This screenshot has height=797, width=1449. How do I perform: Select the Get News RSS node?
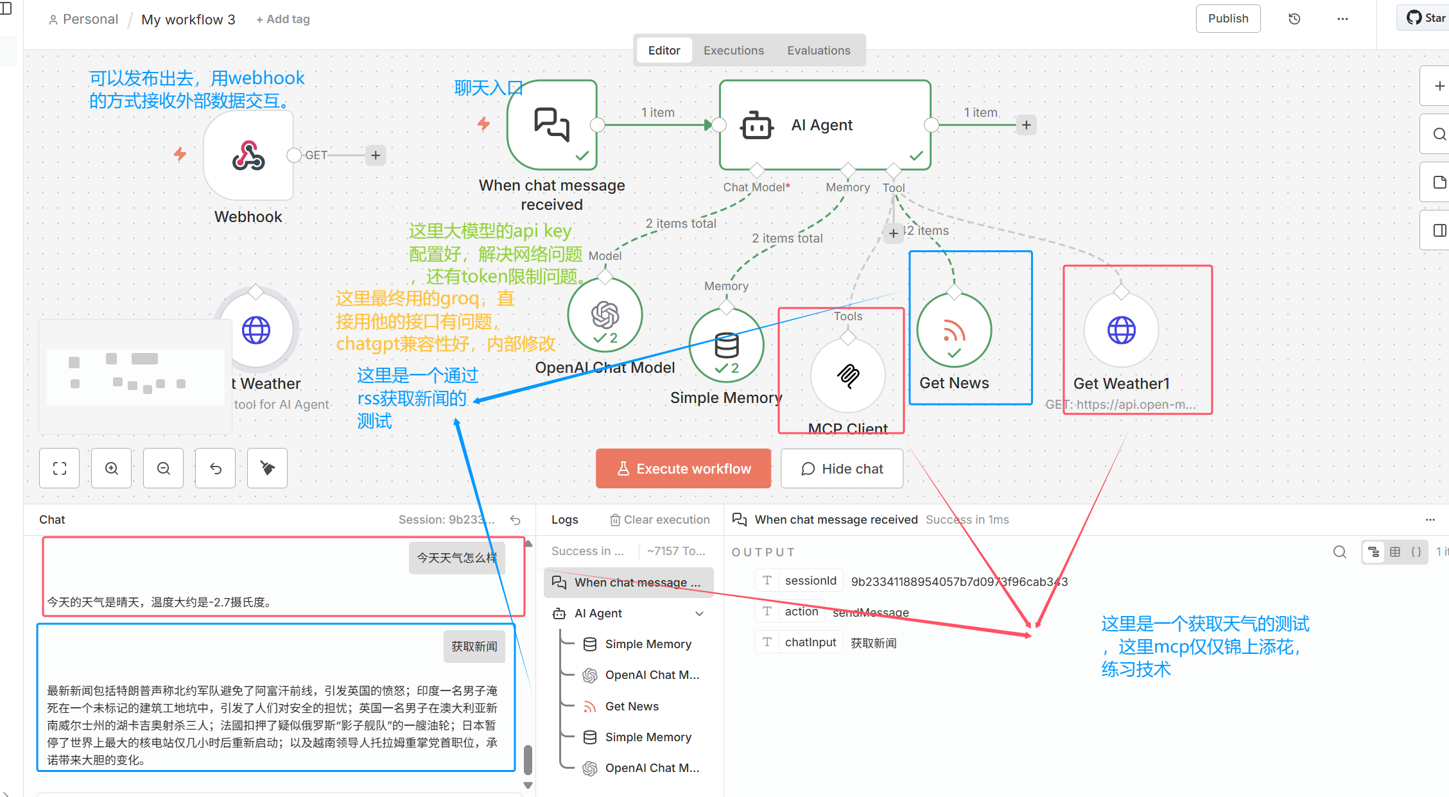(954, 330)
